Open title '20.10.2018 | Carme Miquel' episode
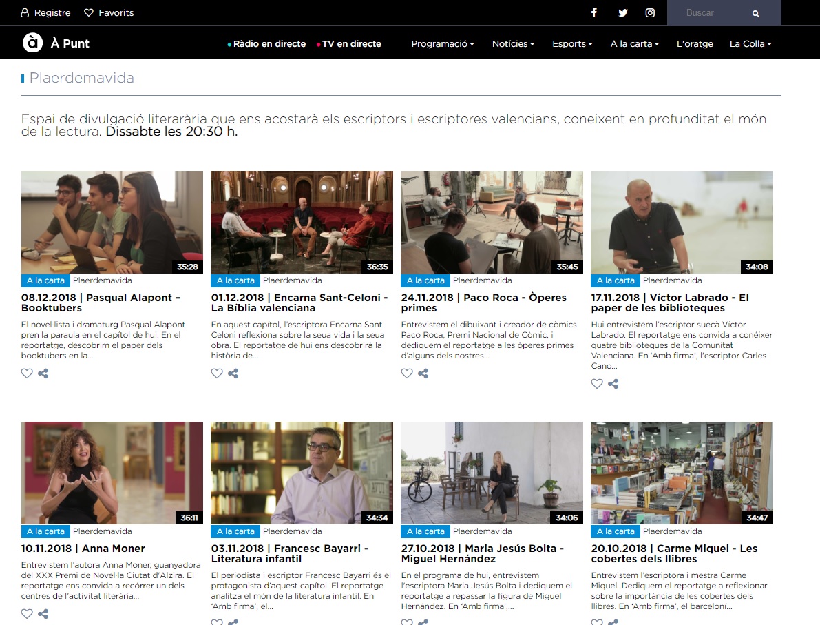 674,553
